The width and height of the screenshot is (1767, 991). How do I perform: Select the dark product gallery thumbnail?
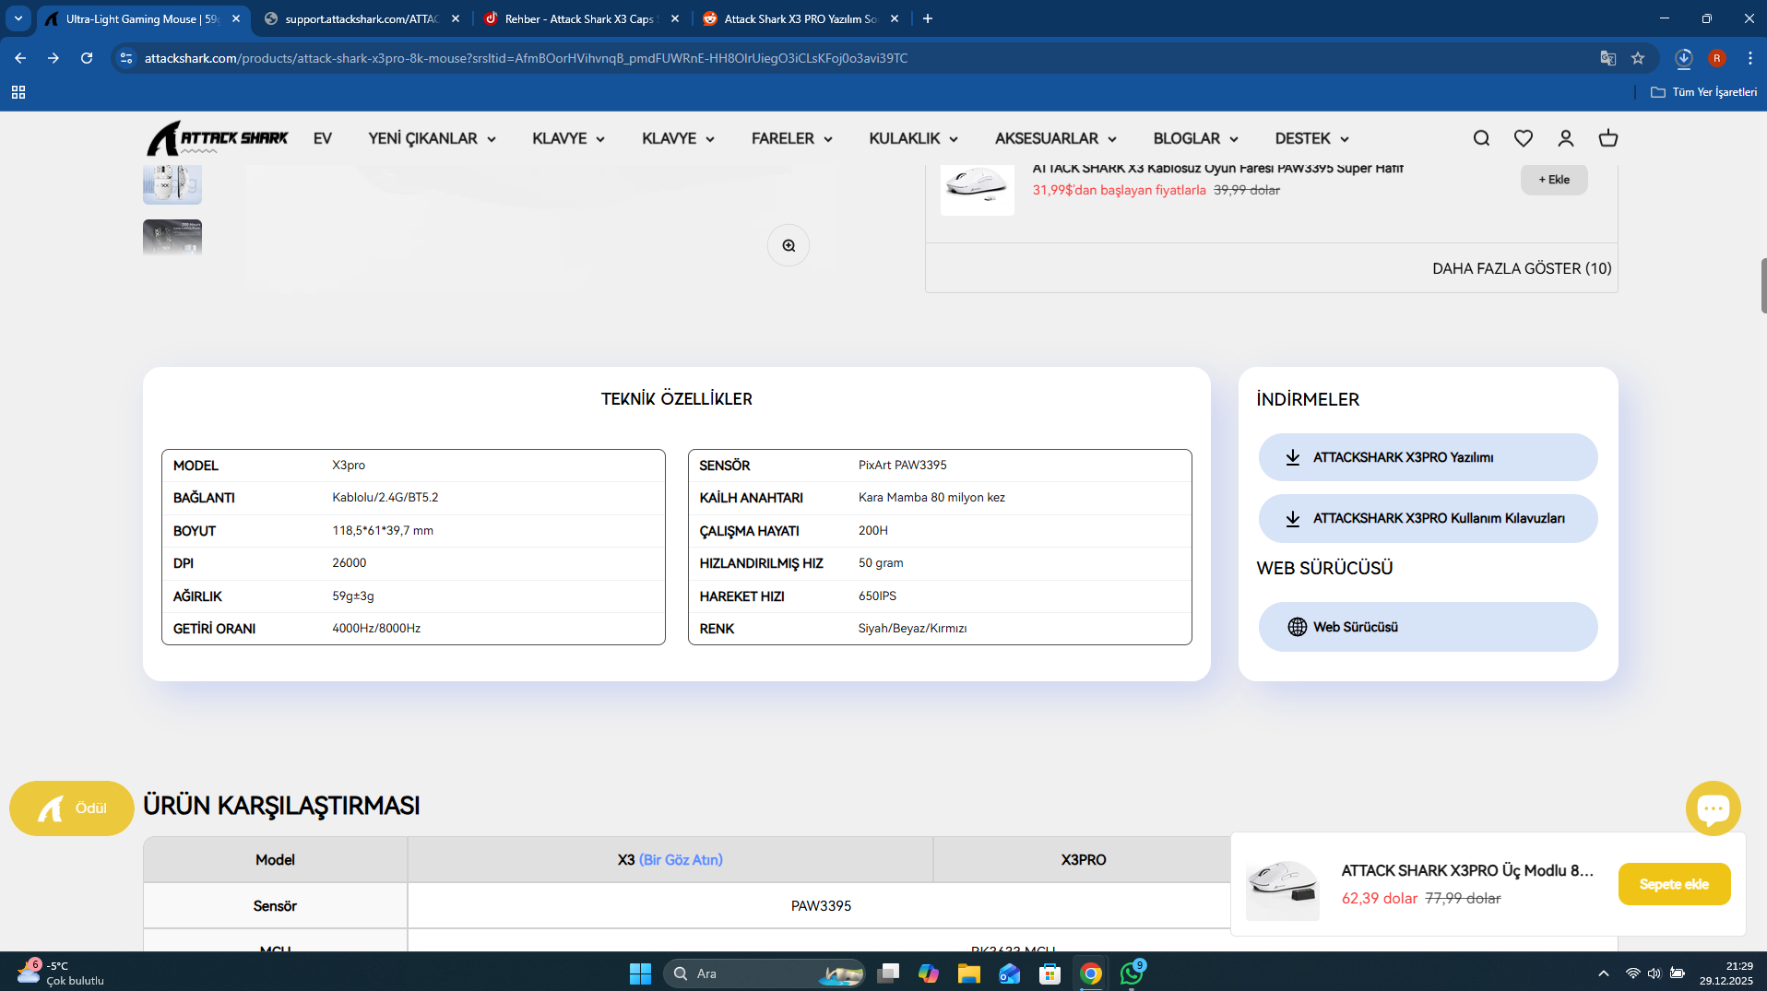172,237
